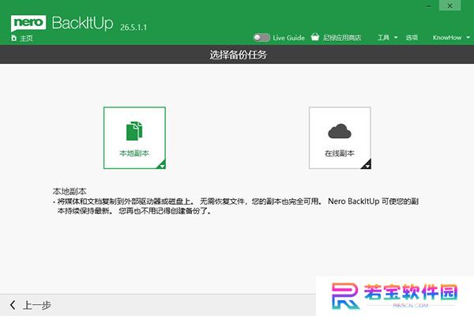The image size is (474, 316).
Task: Click the Live Guide label
Action: 288,38
